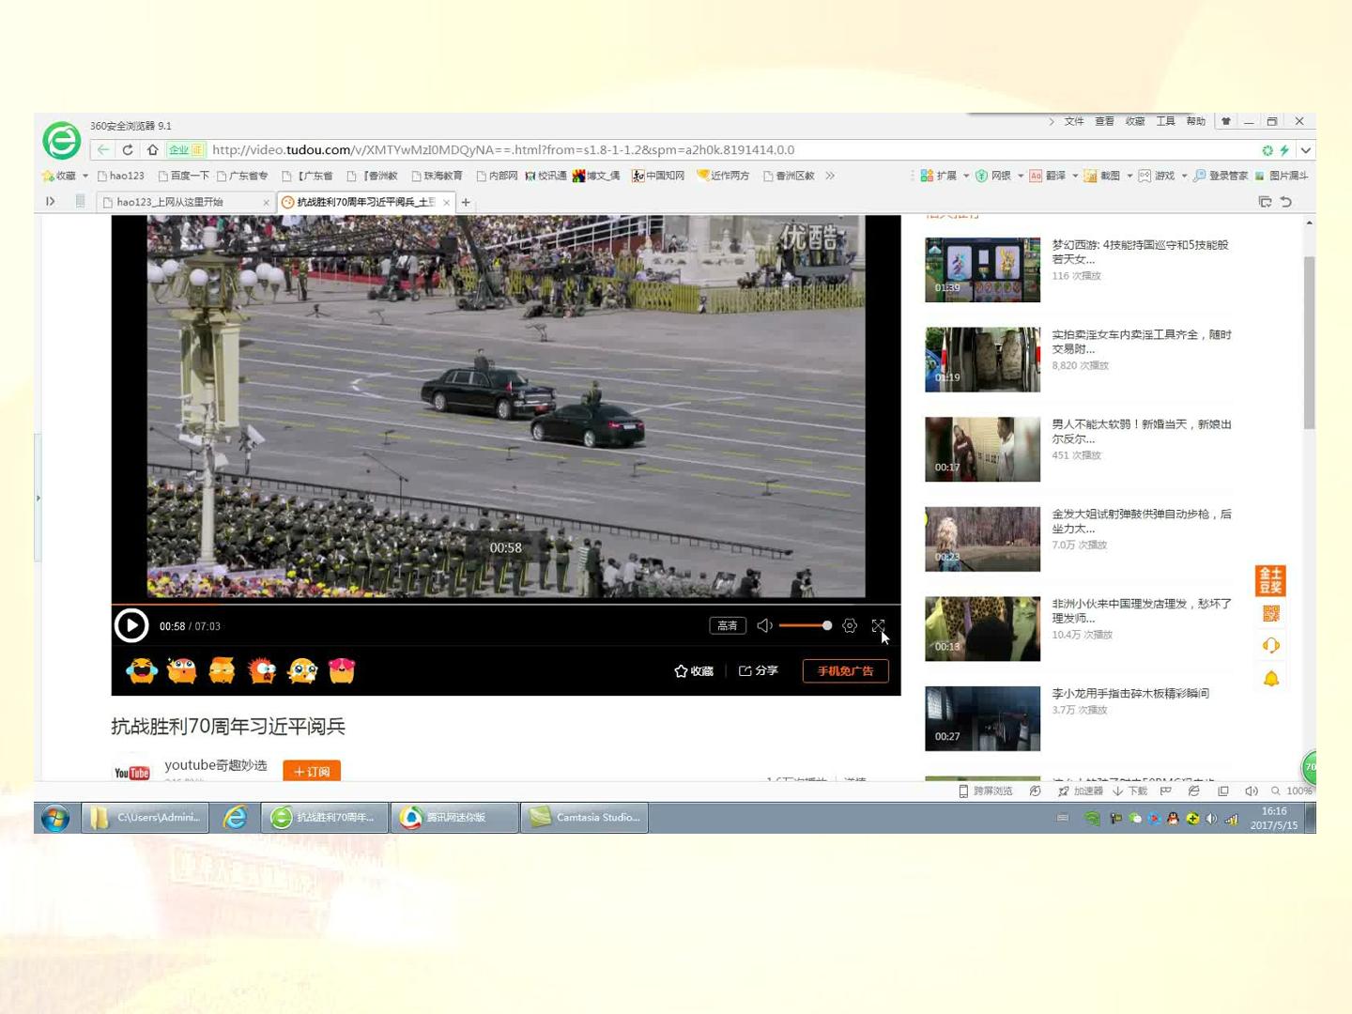The image size is (1352, 1014).
Task: Open the 工具 menu
Action: click(x=1165, y=121)
